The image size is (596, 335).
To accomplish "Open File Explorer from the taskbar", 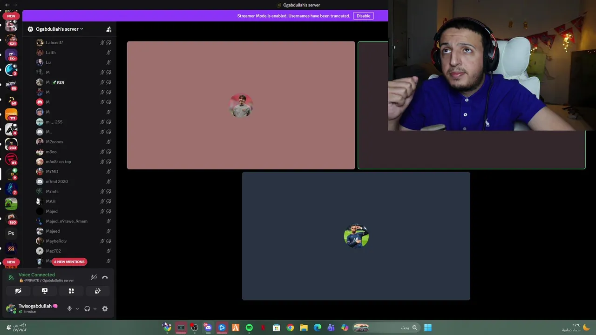I will (x=304, y=328).
